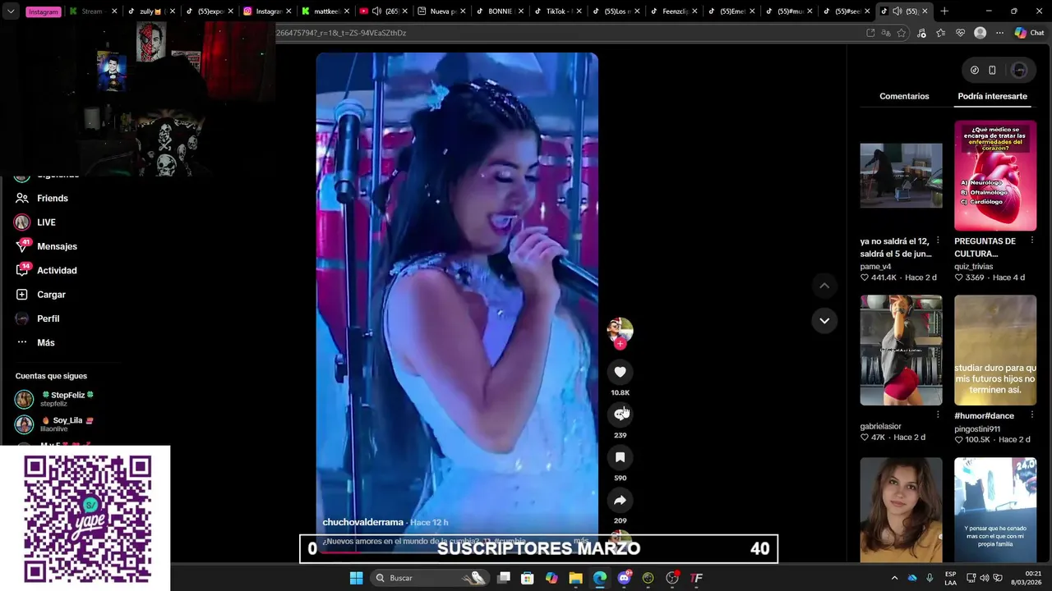
Task: Switch to the mattkeel browser tab
Action: click(x=325, y=11)
